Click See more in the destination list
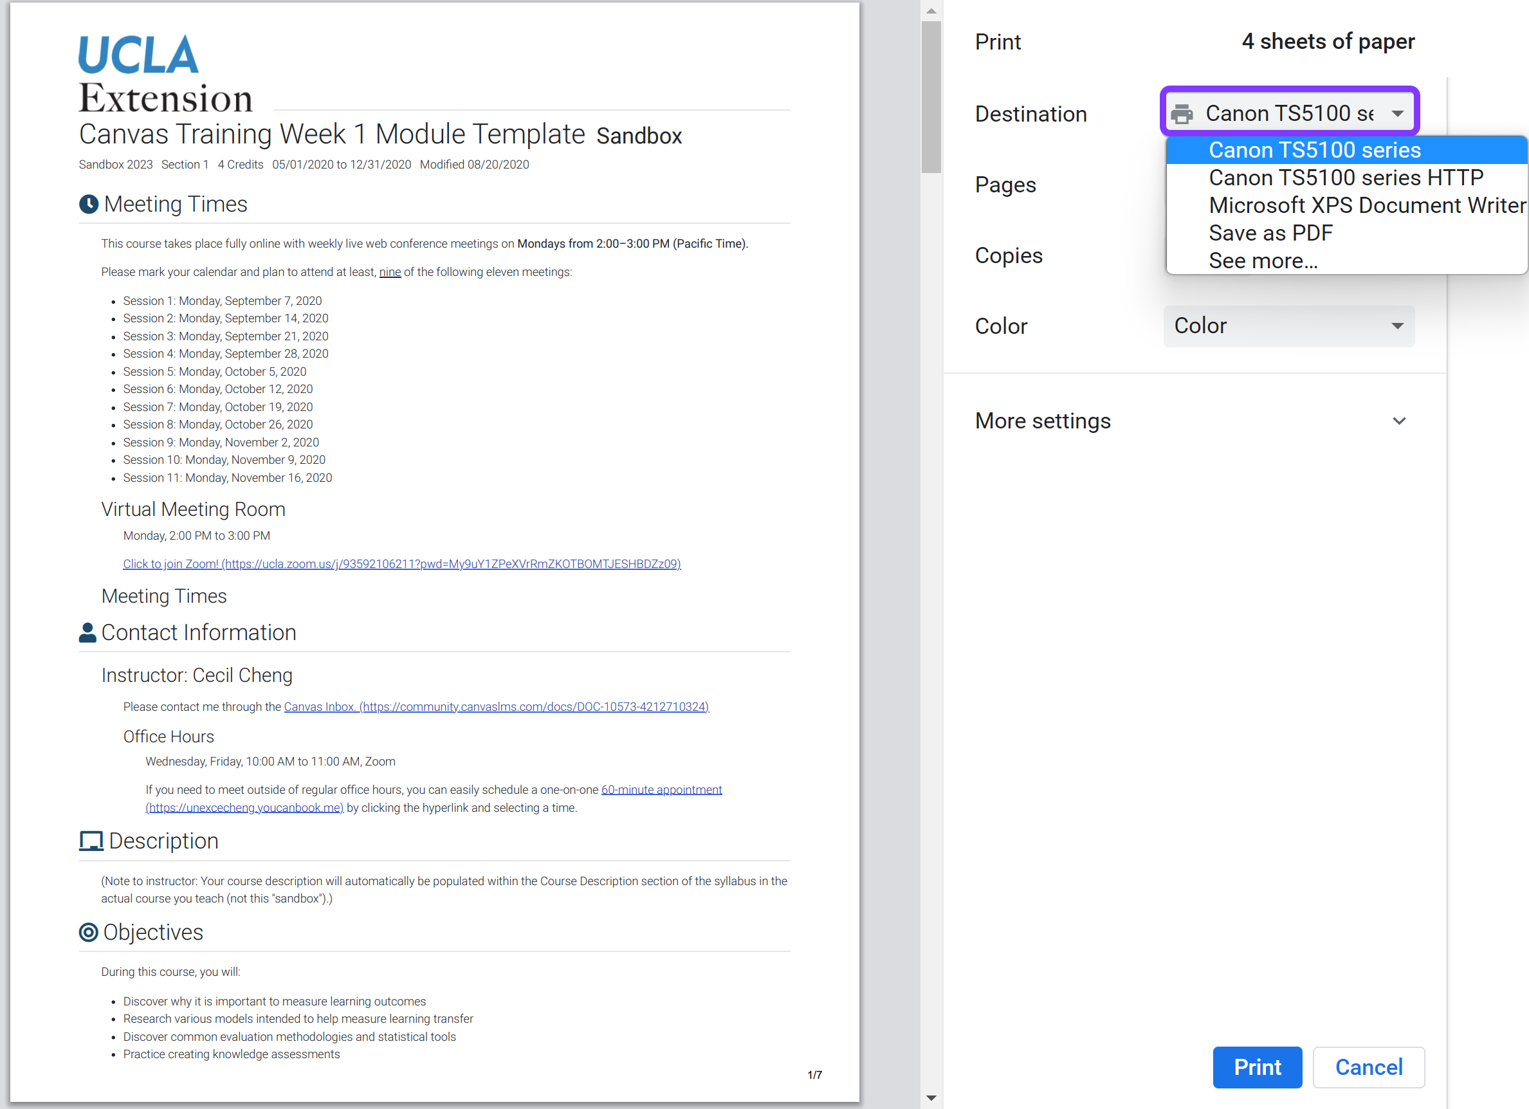1529x1109 pixels. [1263, 261]
